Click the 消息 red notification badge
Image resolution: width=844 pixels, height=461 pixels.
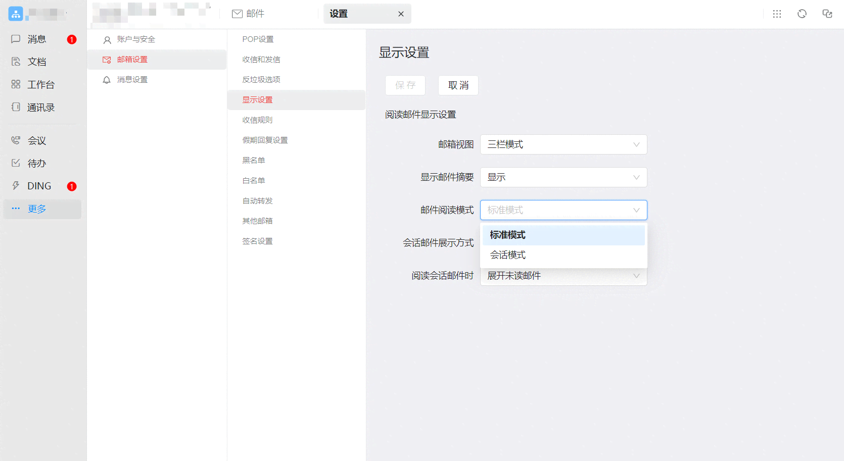point(72,39)
